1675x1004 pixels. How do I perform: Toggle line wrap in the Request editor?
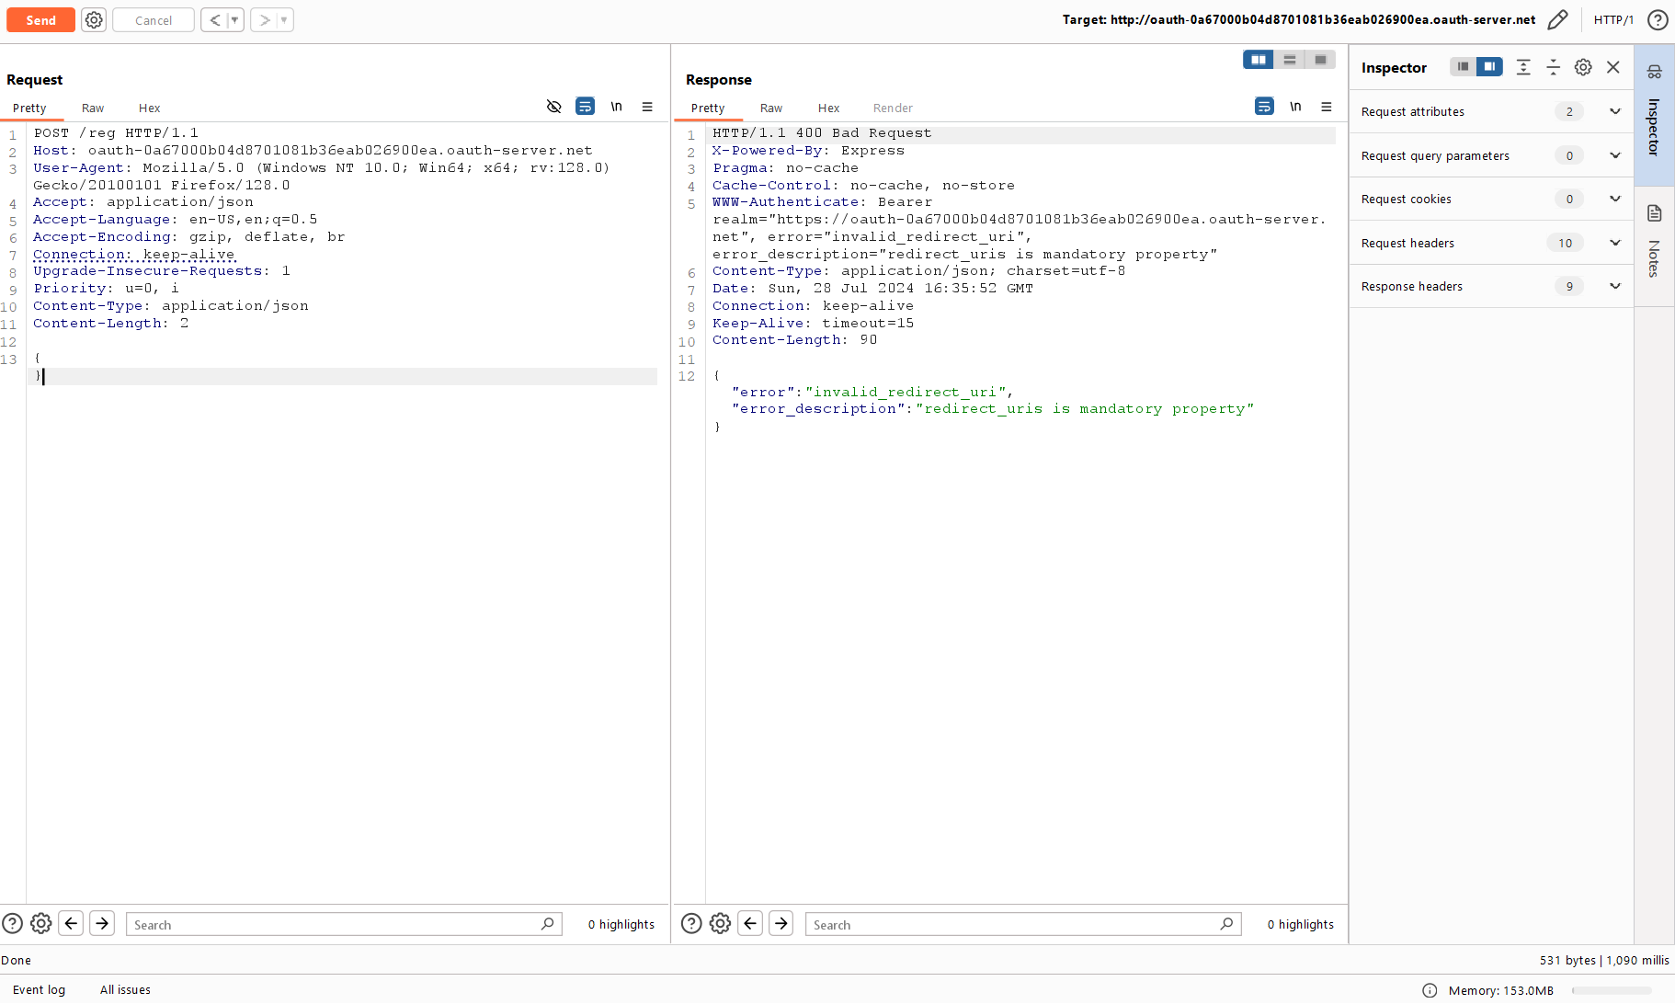(585, 107)
